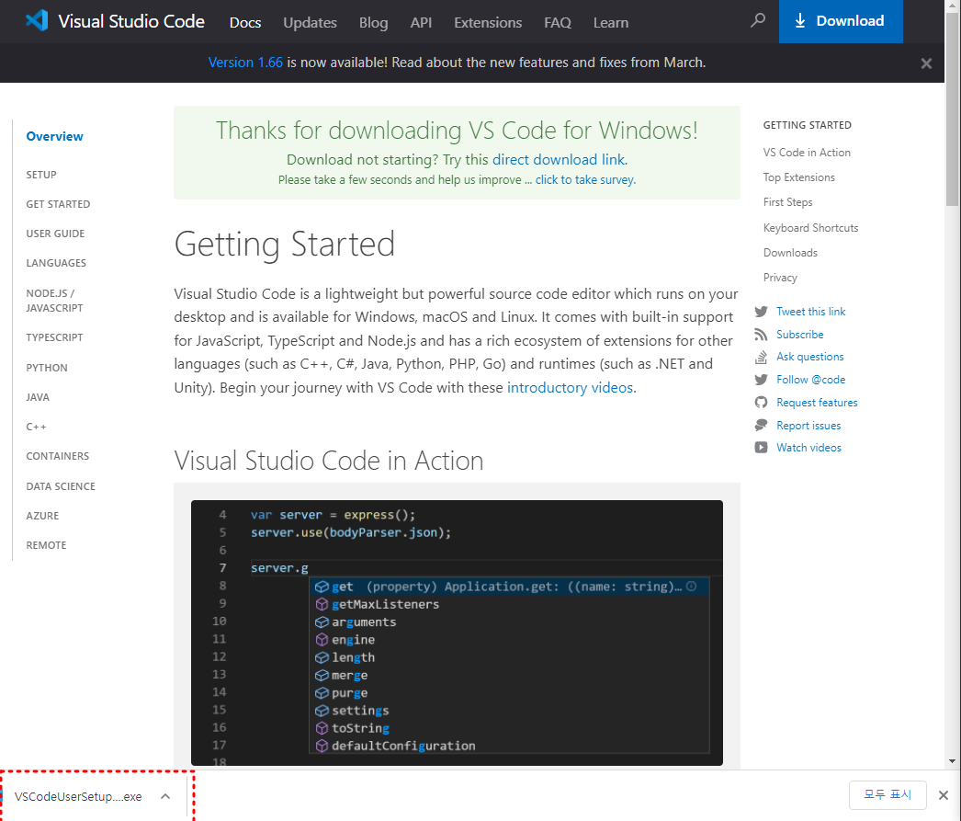Open the AZURE sidebar section
Screen dimensions: 961x821
pyautogui.click(x=42, y=516)
